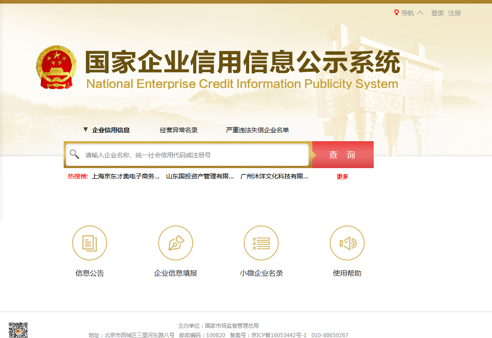The height and width of the screenshot is (338, 492).
Task: Open the 使用帮助 megaphone icon
Action: click(347, 243)
